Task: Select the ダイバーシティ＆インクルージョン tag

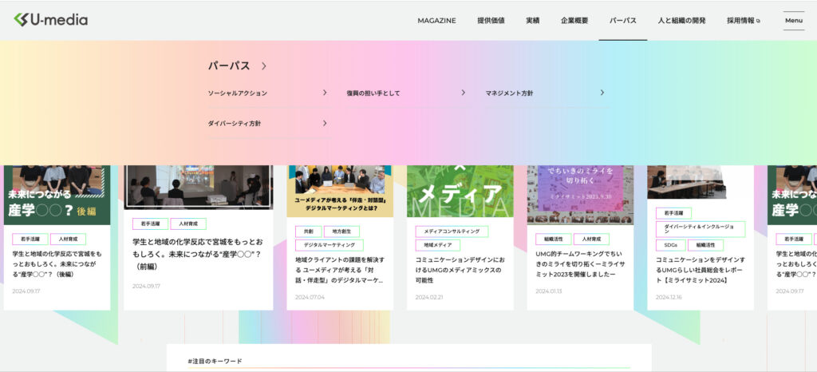Action: click(701, 229)
